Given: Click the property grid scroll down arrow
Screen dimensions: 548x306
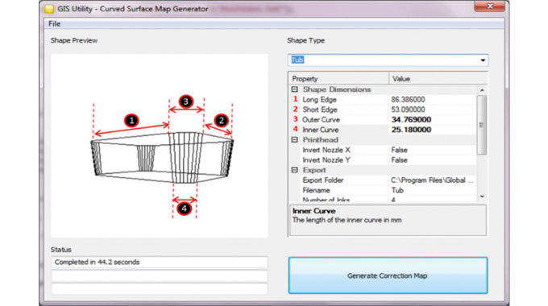Looking at the screenshot, I should (482, 196).
